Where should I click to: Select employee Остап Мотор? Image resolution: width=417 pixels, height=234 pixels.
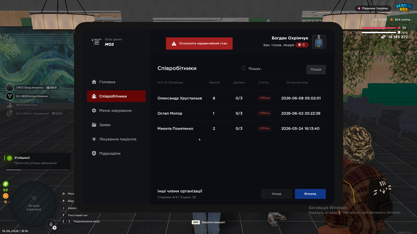coord(170,113)
